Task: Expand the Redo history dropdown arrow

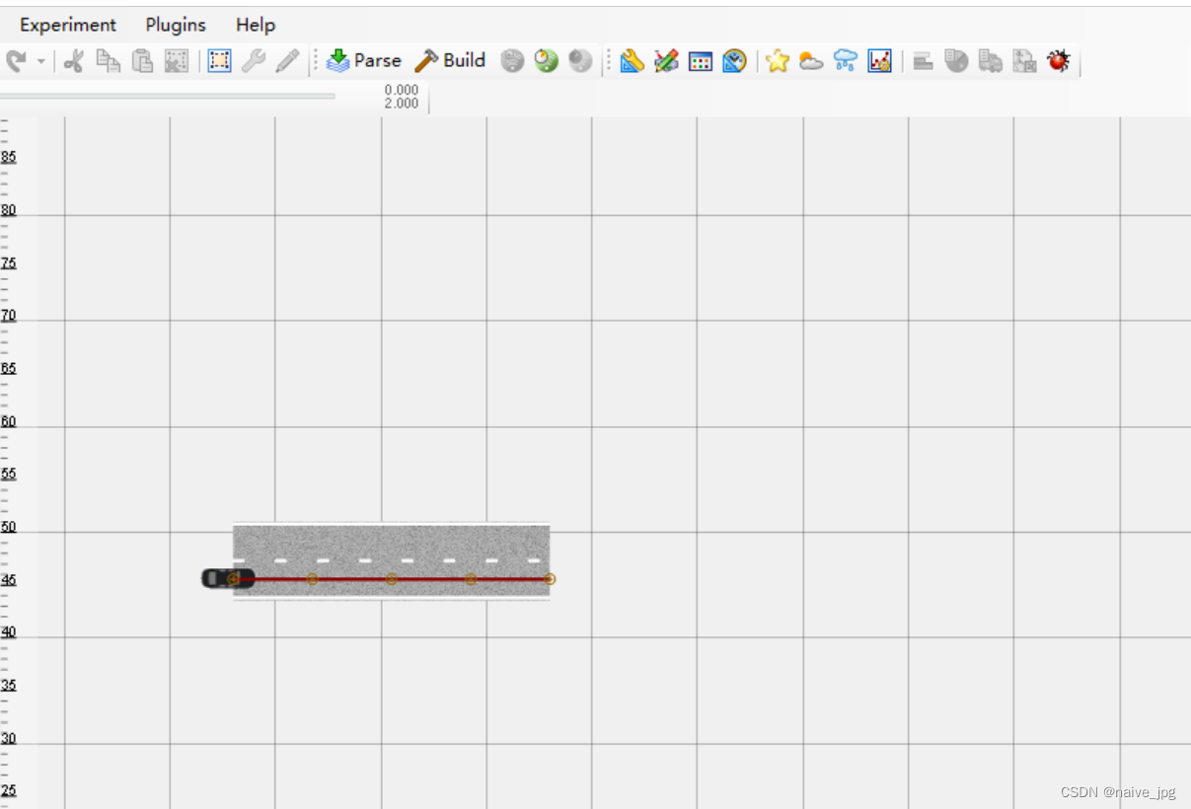Action: 40,61
